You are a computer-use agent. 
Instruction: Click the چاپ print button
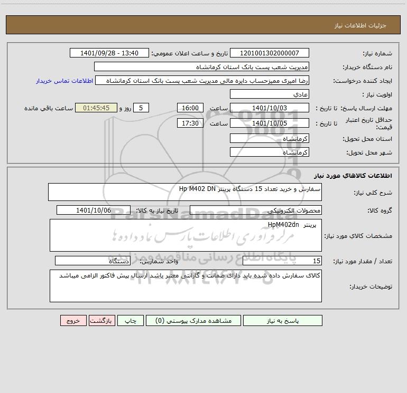click(131, 321)
